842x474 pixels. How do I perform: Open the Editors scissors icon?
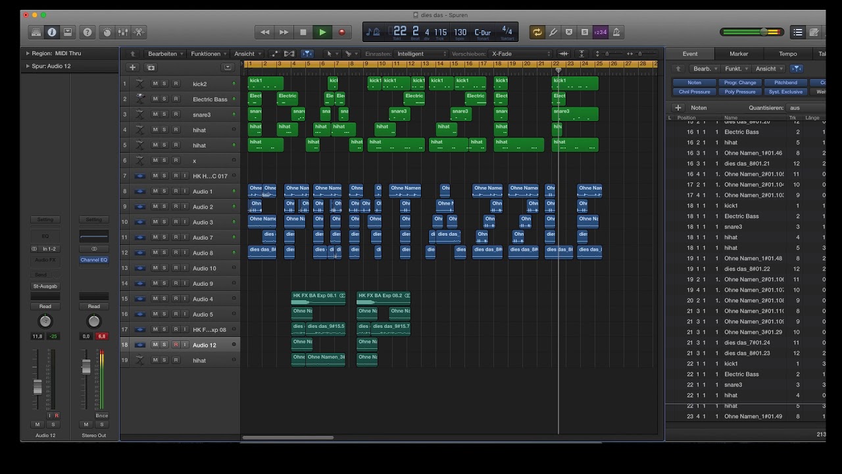coord(139,32)
